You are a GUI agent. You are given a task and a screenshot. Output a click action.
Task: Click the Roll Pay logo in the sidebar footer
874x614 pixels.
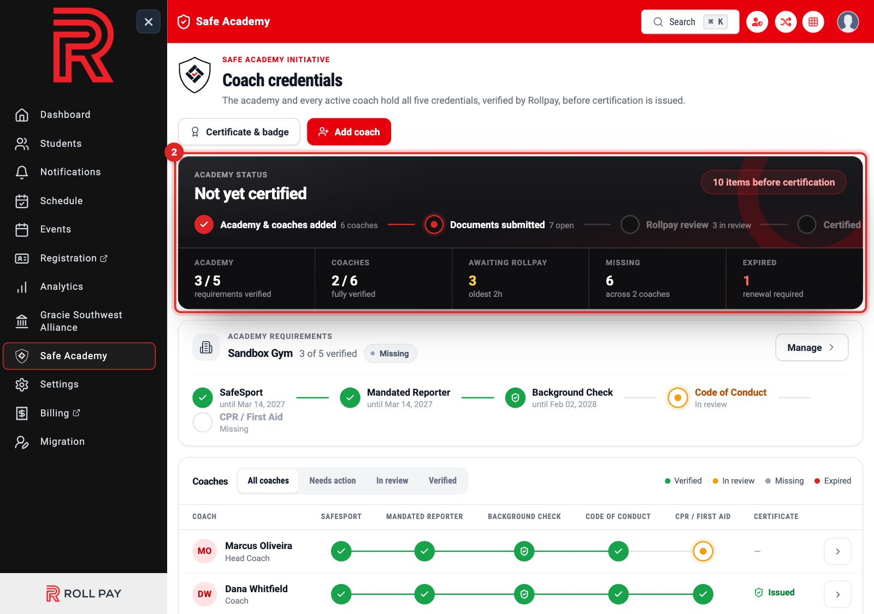(84, 593)
